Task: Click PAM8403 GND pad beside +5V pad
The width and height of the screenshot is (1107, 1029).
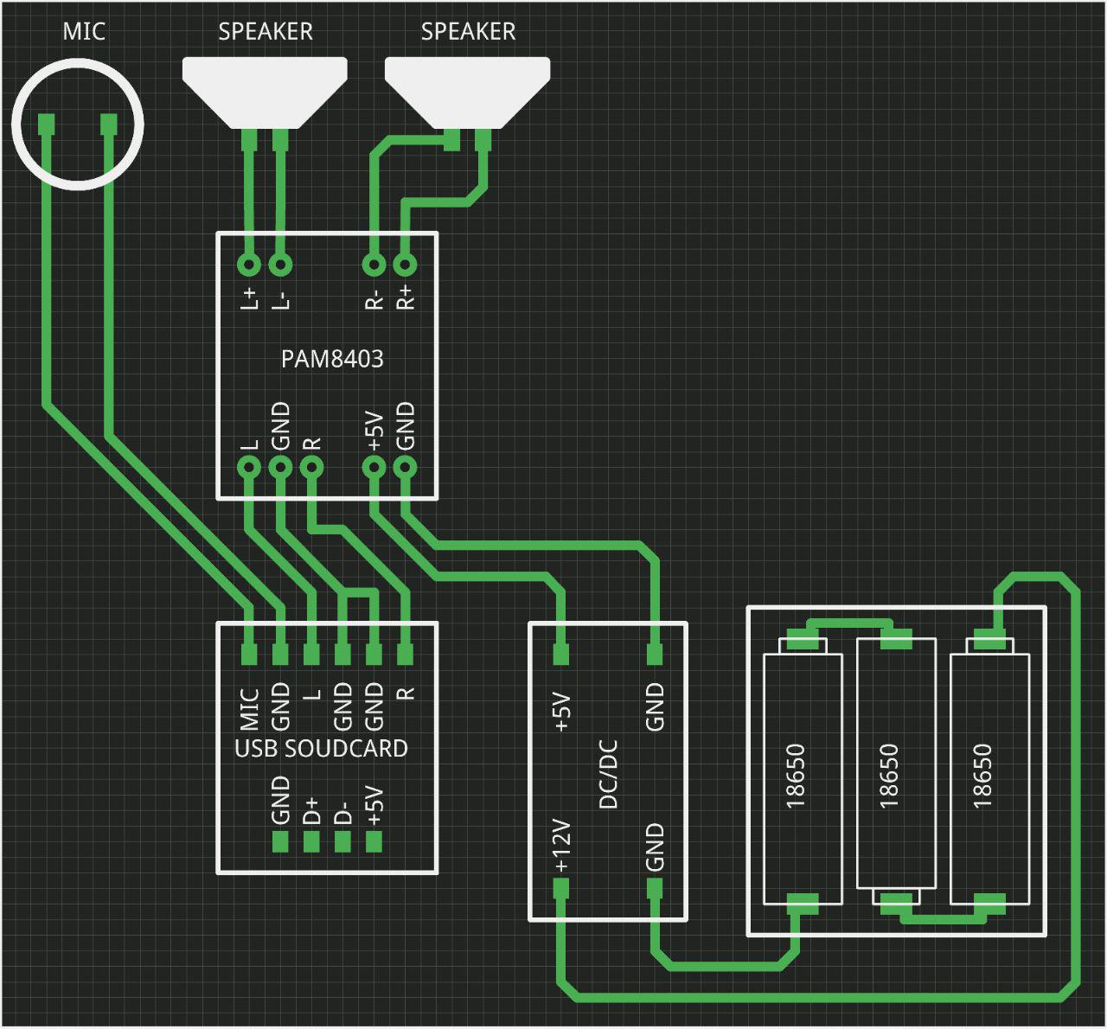Action: (405, 467)
